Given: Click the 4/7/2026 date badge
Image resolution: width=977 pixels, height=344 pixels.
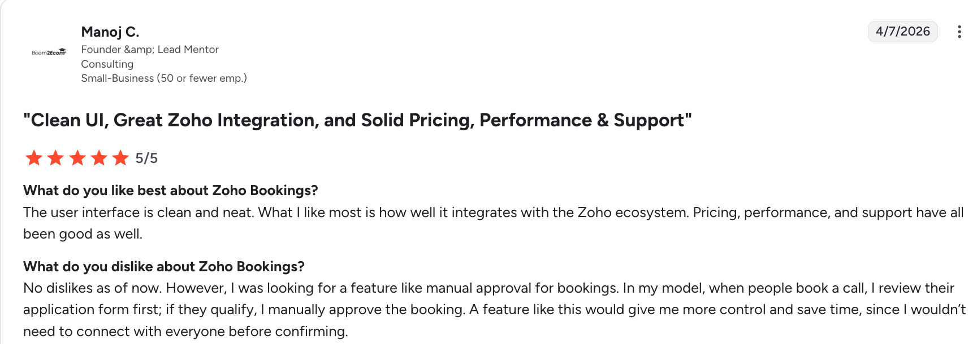Looking at the screenshot, I should pos(902,32).
